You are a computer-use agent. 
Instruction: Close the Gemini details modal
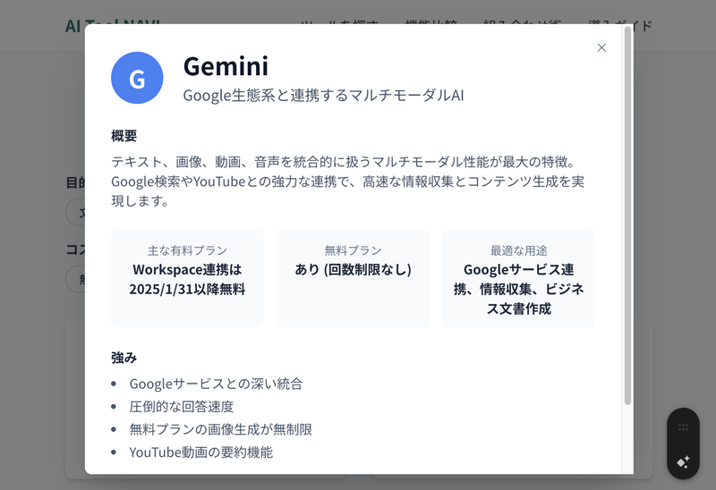click(x=601, y=47)
